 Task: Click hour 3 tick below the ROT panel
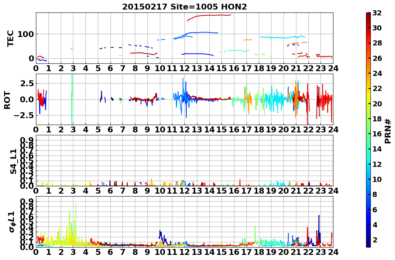click(73, 129)
